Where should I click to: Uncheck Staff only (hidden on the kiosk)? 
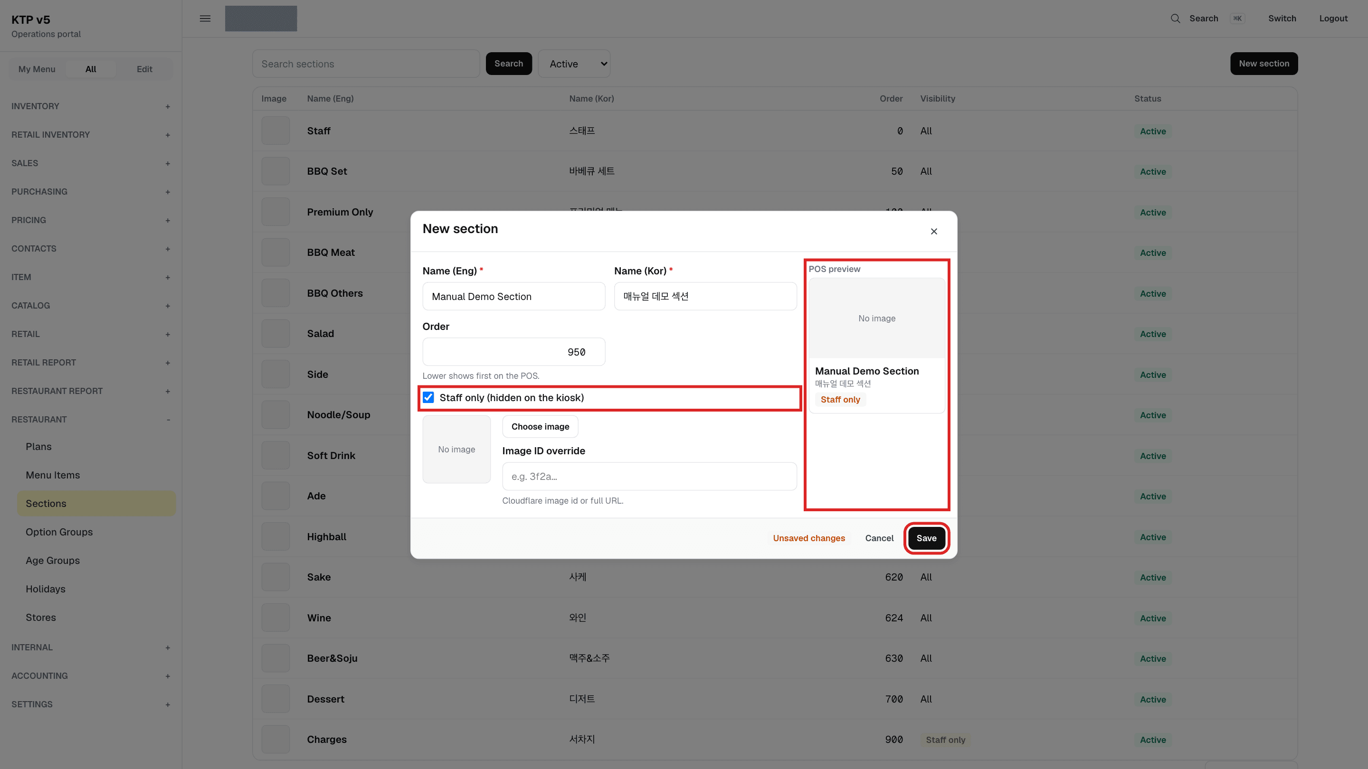click(428, 397)
